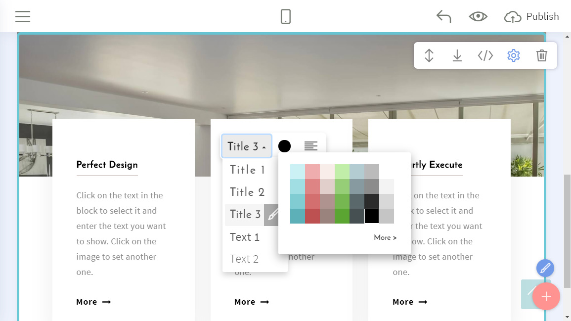Click 'More >' in color palette
The width and height of the screenshot is (571, 321).
[385, 237]
